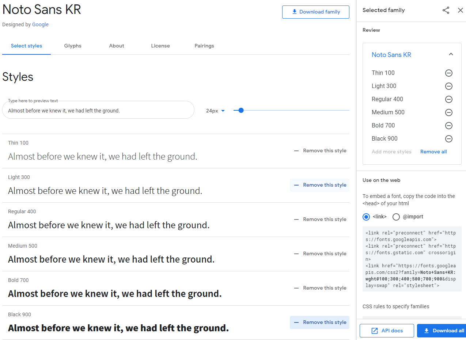This screenshot has height=340, width=466.
Task: Click 'Medium 500' in the review list
Action: click(x=388, y=112)
